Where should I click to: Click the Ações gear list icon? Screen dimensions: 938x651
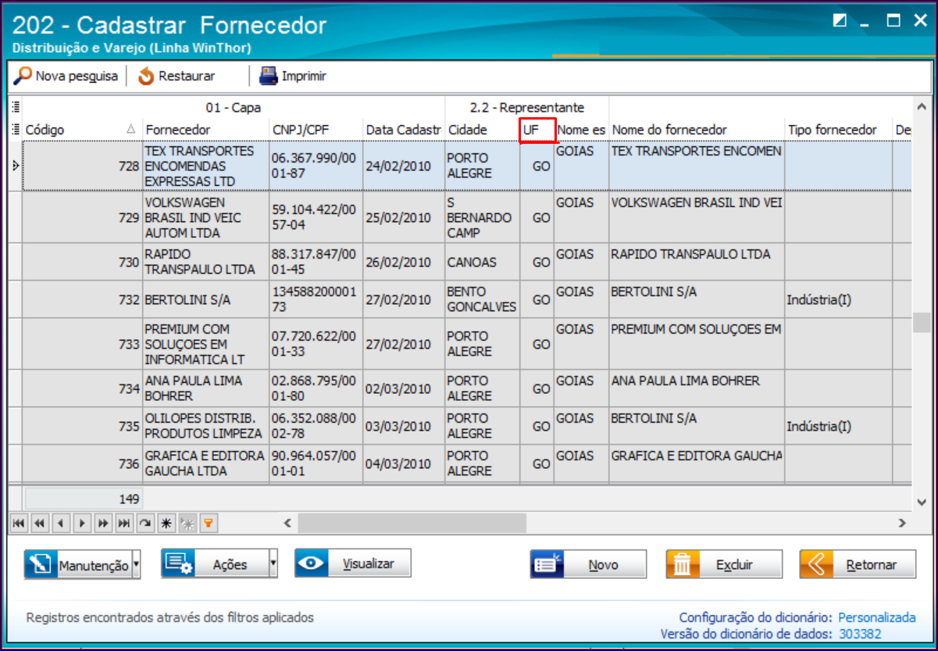(x=180, y=563)
